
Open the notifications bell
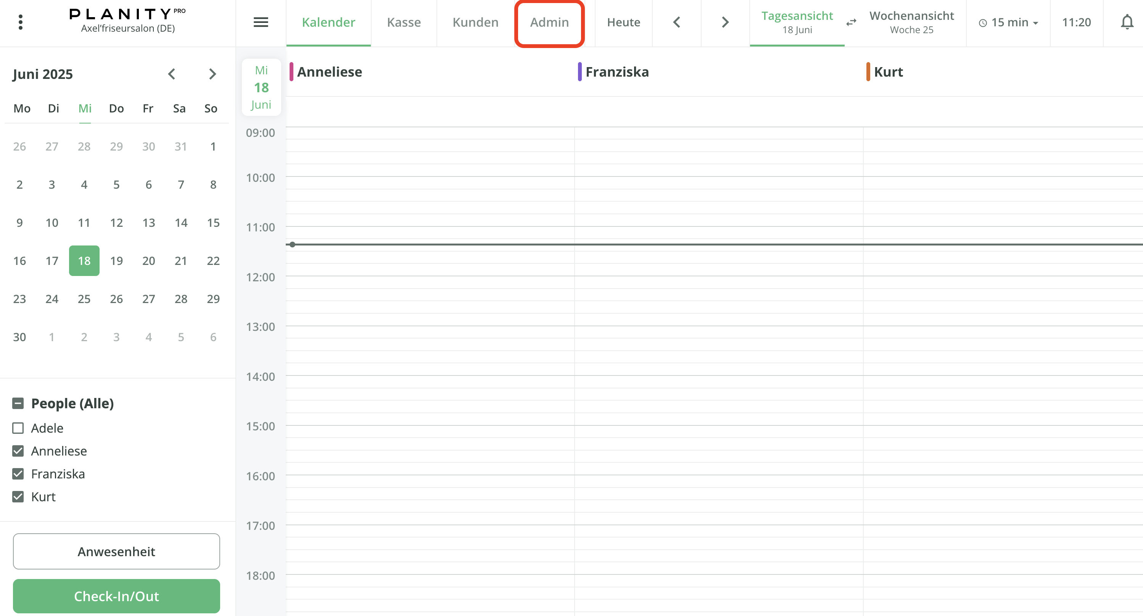(x=1126, y=22)
